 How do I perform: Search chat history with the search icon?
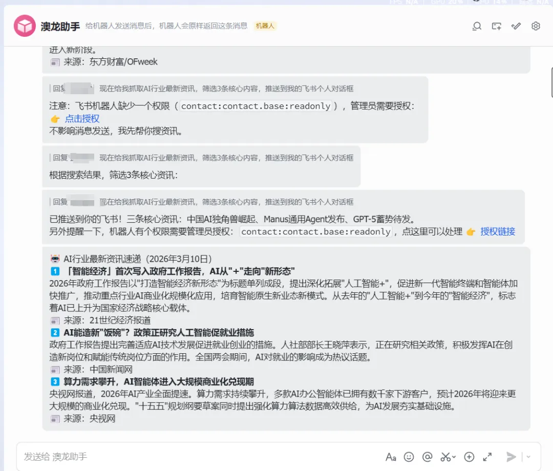477,26
